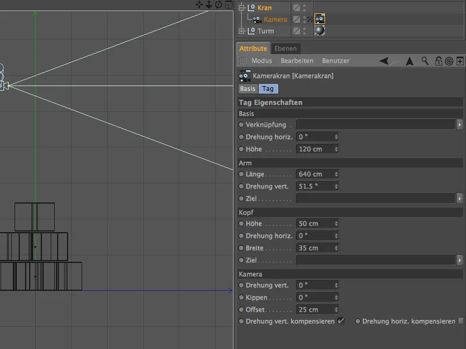Click the top box of the tower in viewport
This screenshot has width=466, height=349.
click(x=34, y=217)
